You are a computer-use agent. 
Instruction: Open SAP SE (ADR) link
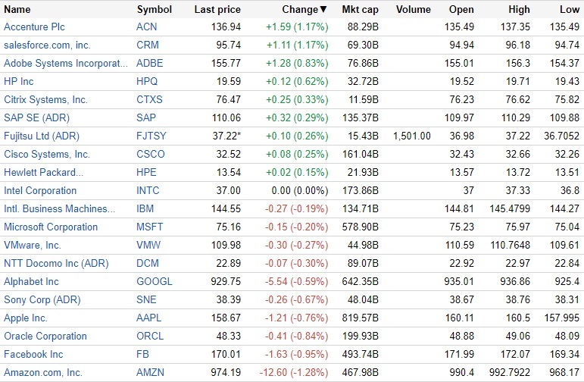35,117
